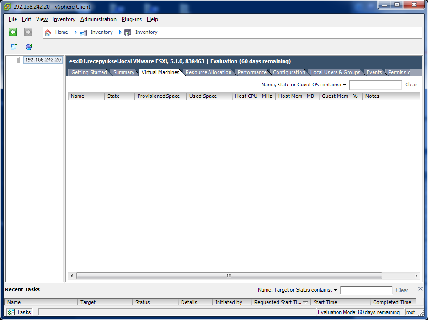Click the Recent Tasks filter text field
428x320 pixels.
[367, 290]
